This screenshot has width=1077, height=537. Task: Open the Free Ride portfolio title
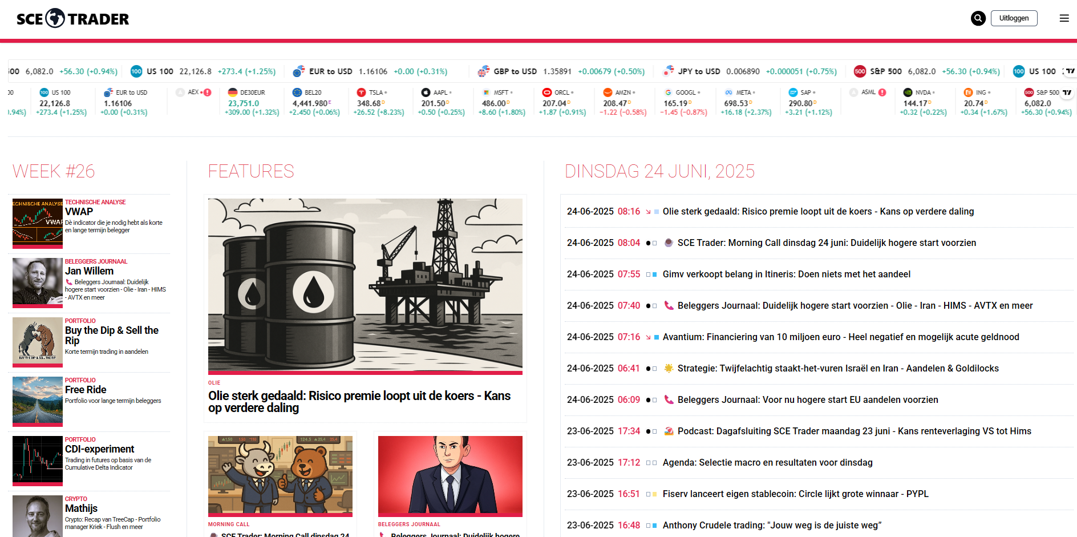pyautogui.click(x=86, y=390)
